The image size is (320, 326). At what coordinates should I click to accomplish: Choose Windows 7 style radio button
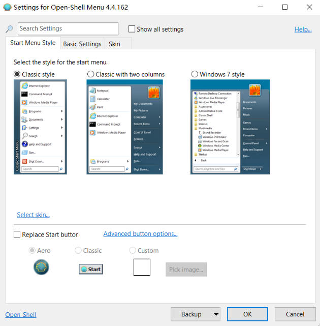[195, 74]
